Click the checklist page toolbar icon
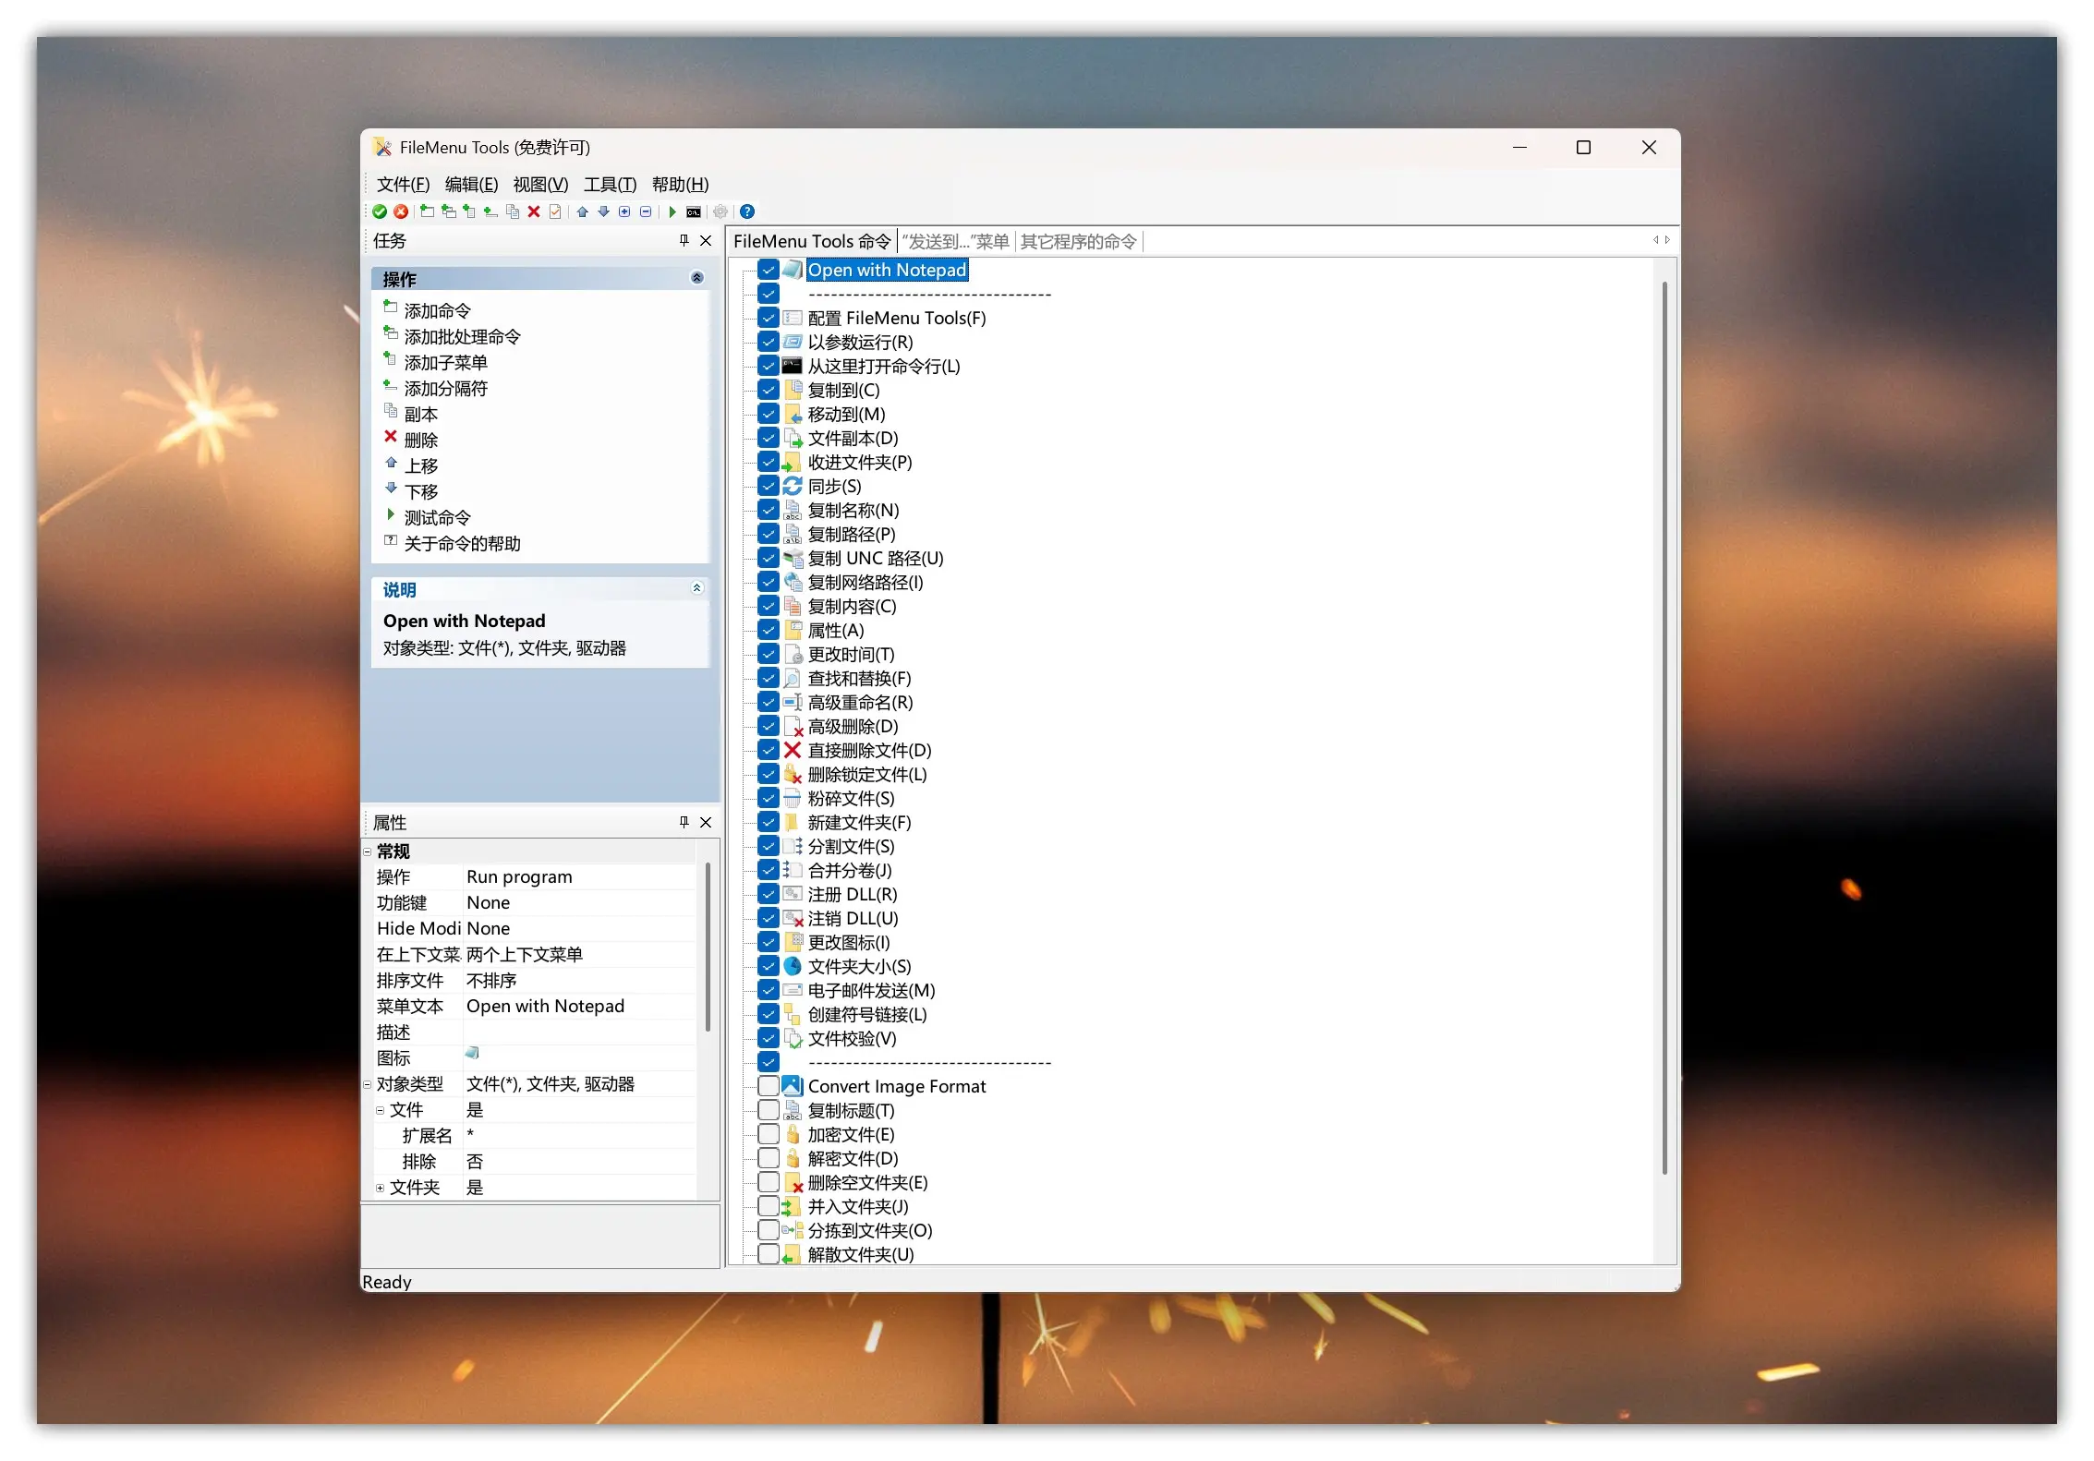 point(555,211)
